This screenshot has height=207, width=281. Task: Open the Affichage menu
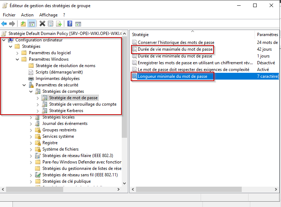pyautogui.click(x=49, y=15)
